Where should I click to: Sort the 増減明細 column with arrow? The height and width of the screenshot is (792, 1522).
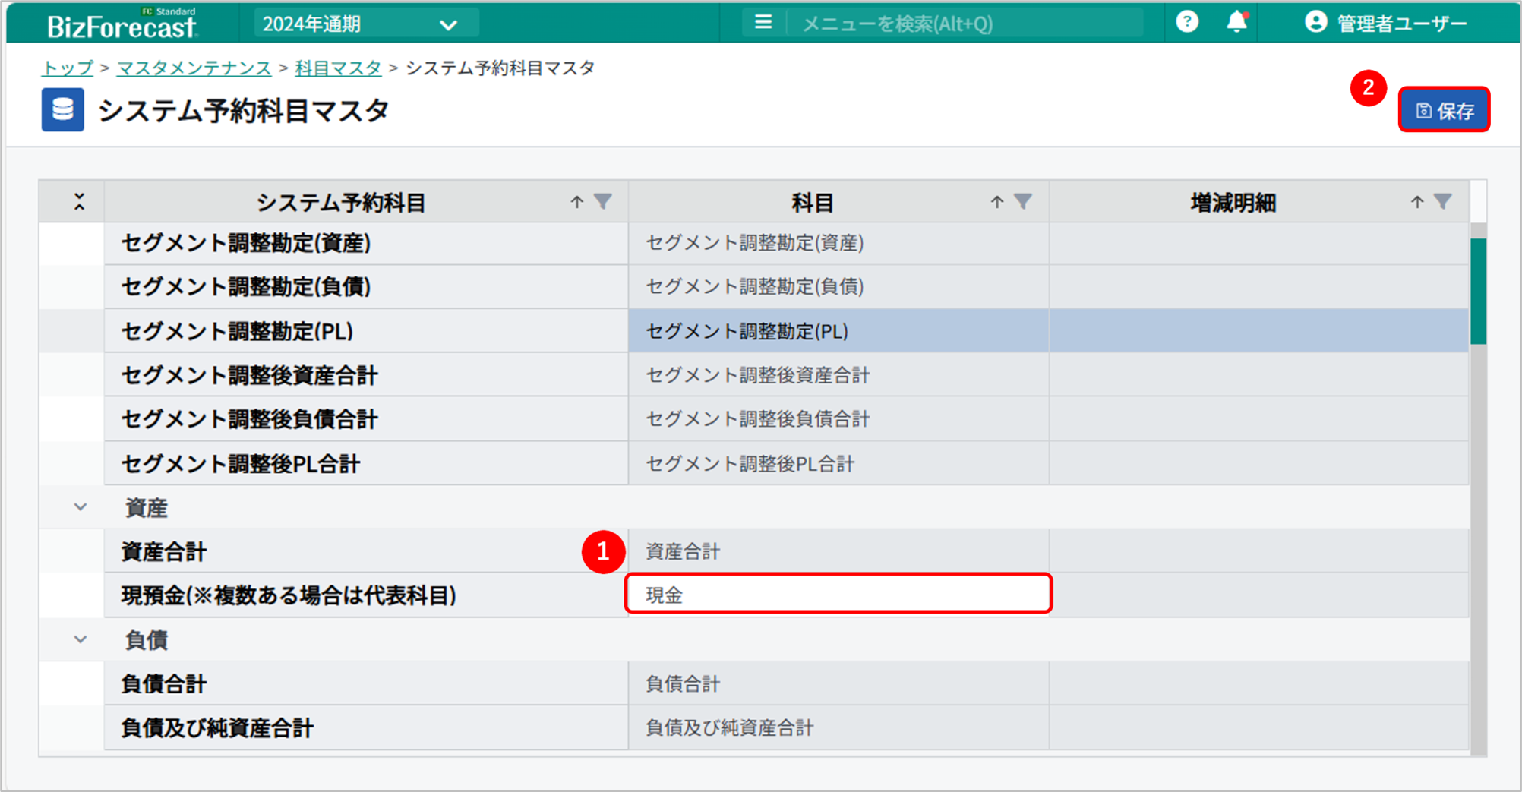coord(1416,202)
